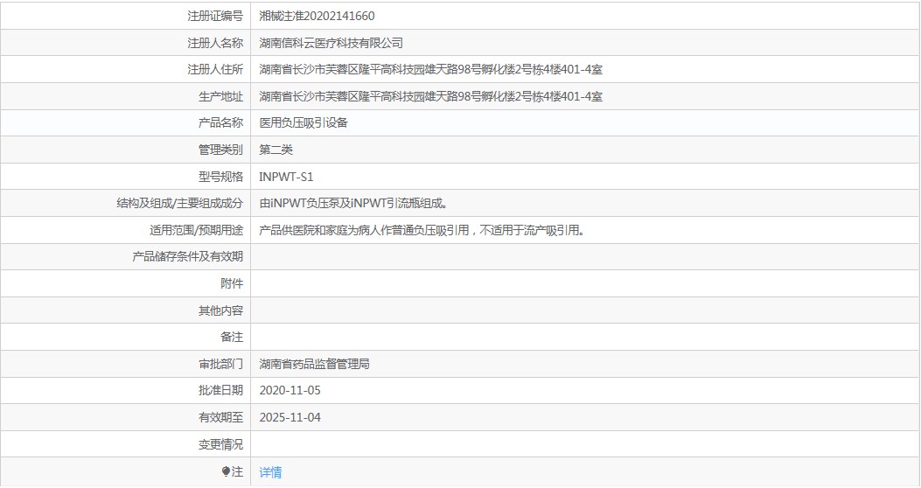Select model specification INPWT-S1

pos(286,177)
